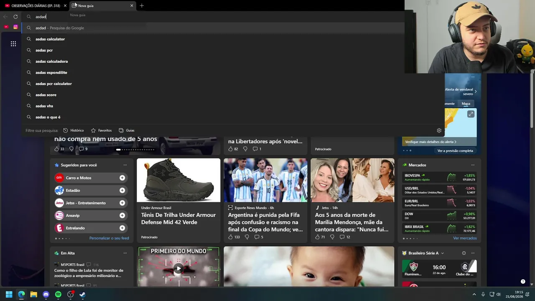The image size is (535, 301).
Task: Show hidden system tray icons
Action: [x=474, y=294]
